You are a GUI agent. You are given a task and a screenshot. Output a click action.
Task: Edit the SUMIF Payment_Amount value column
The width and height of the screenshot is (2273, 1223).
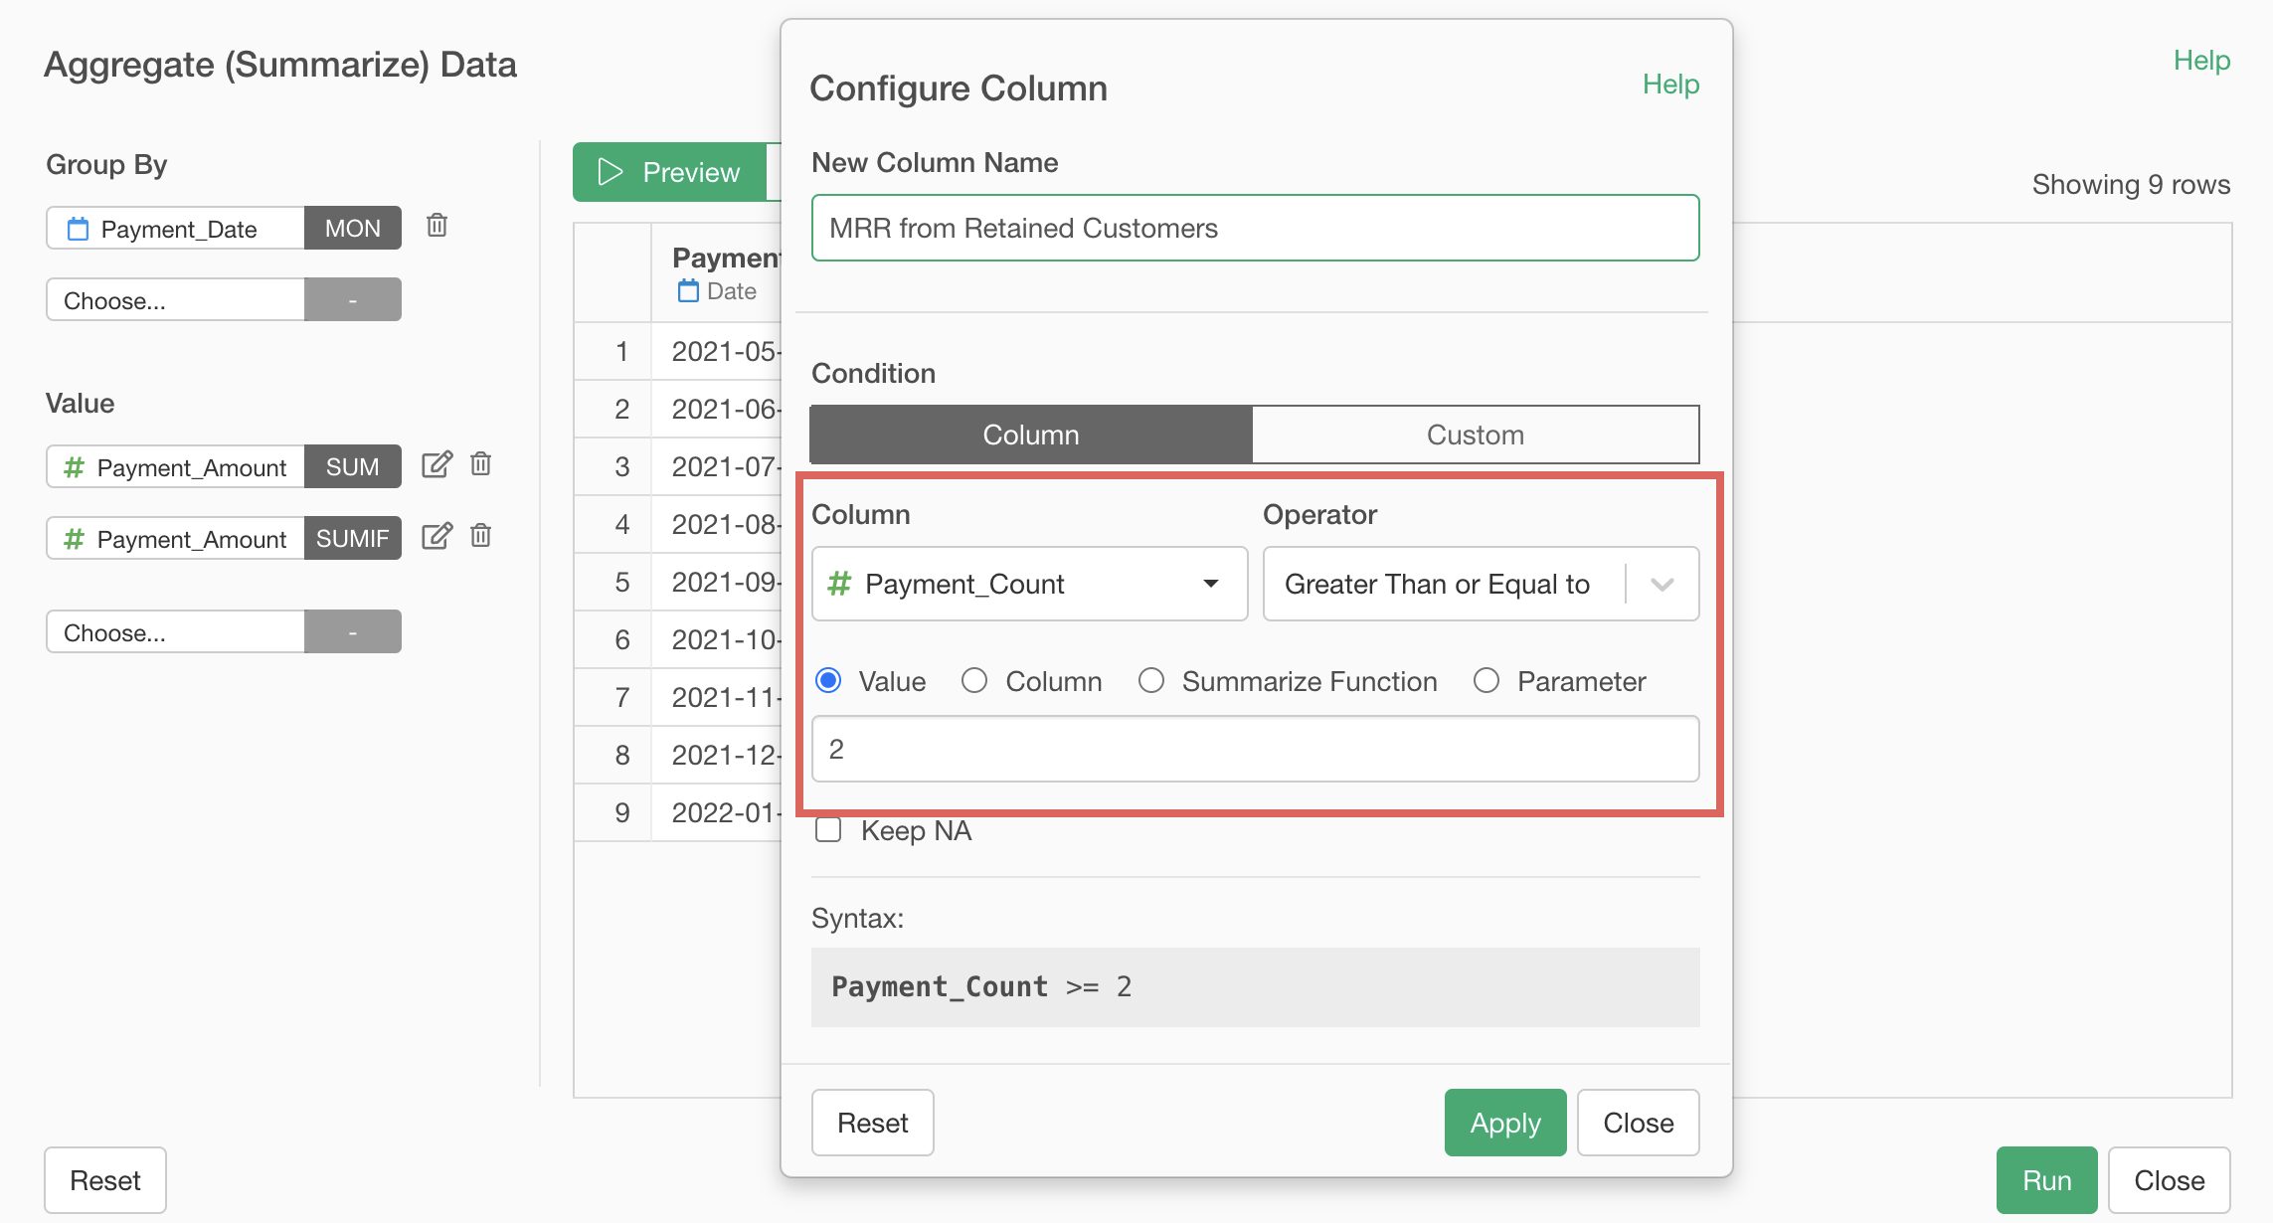point(437,536)
